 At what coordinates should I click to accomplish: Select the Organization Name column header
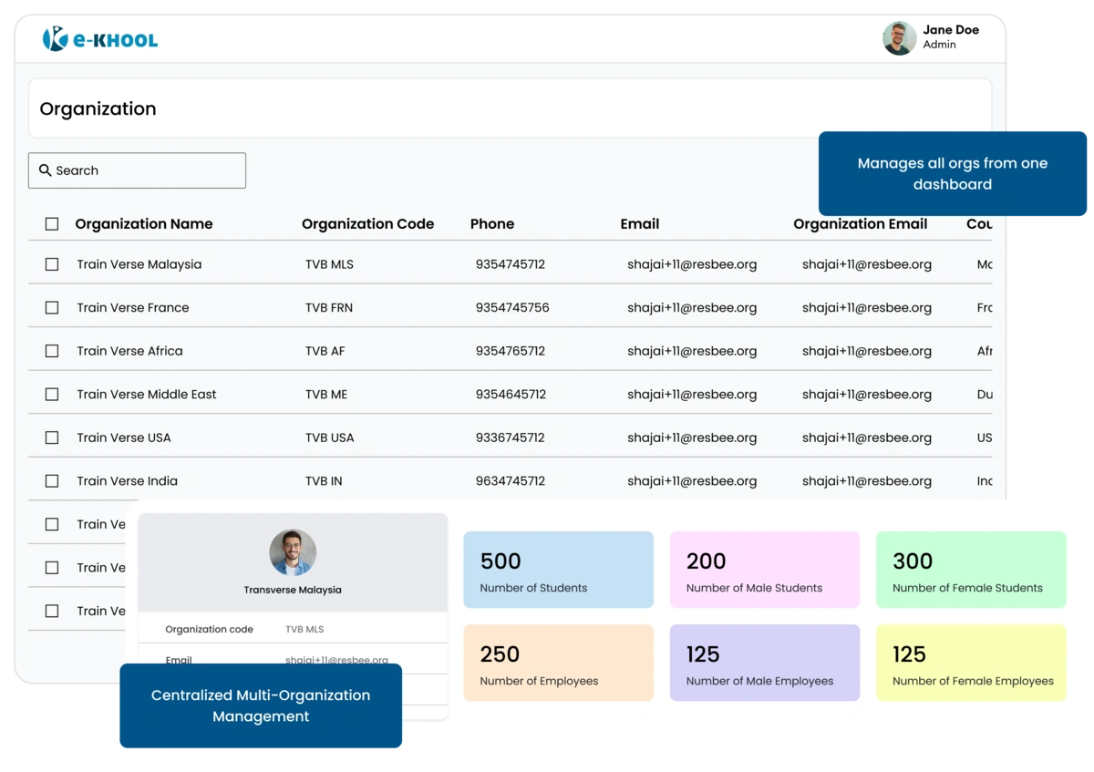coord(143,223)
